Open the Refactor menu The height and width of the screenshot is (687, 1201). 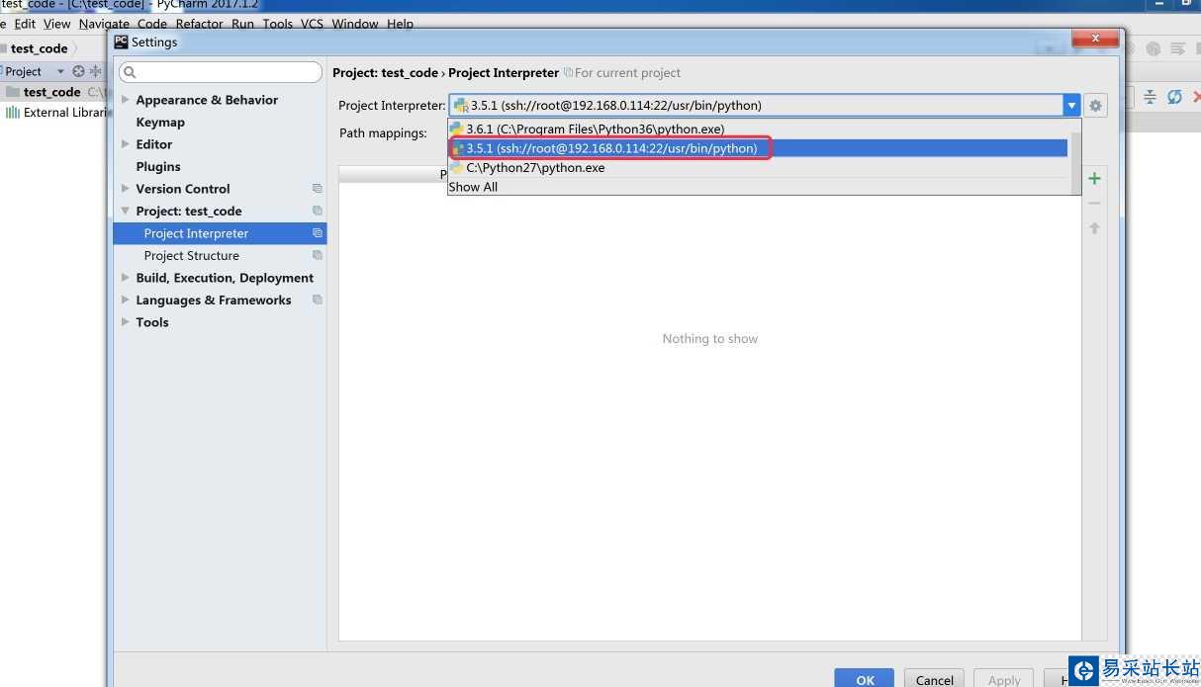click(x=200, y=24)
